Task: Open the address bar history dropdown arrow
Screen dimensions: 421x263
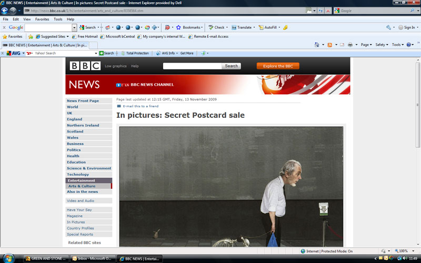Action: pos(314,11)
